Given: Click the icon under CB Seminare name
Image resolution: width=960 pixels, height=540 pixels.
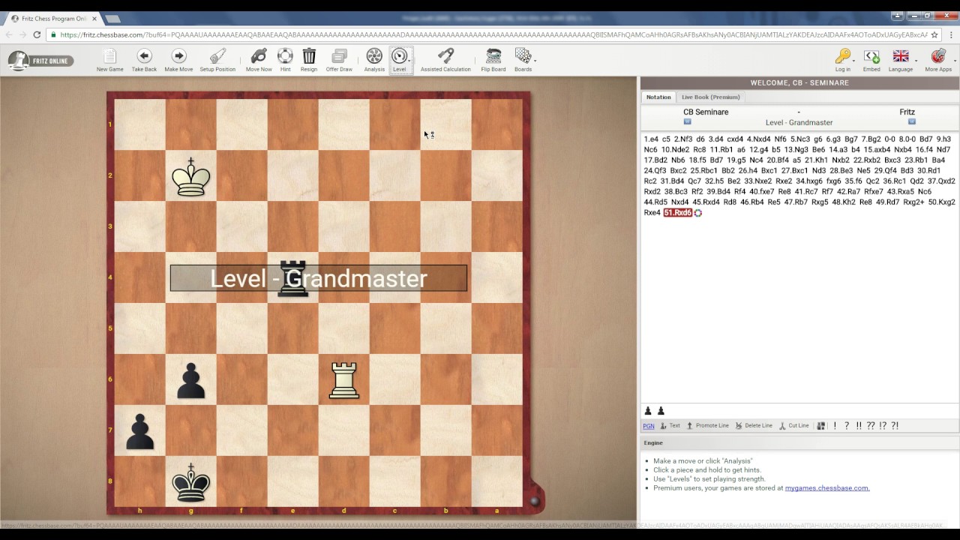Looking at the screenshot, I should 687,121.
